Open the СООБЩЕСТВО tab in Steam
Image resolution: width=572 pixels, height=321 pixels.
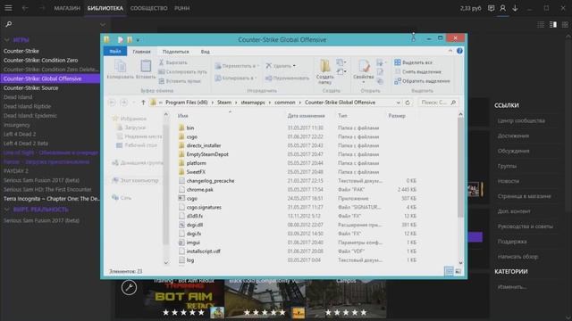point(149,8)
